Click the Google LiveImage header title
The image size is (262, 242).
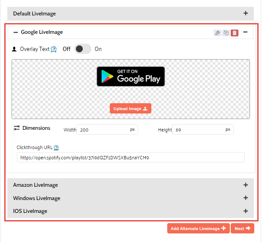[x=42, y=32]
